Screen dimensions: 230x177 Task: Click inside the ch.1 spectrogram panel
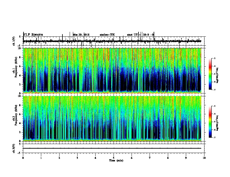112,71
